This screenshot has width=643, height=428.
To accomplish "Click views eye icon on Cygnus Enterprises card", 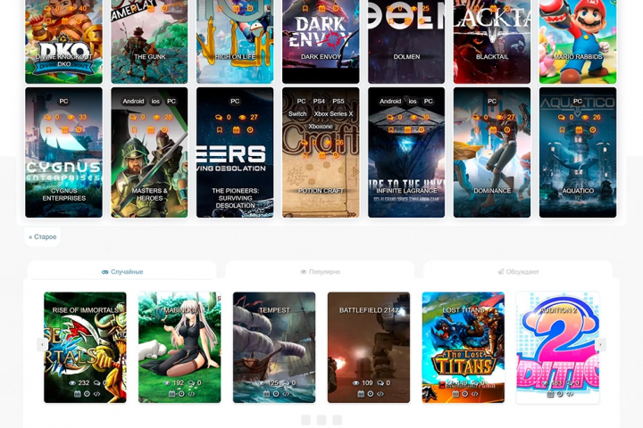I will pos(71,117).
